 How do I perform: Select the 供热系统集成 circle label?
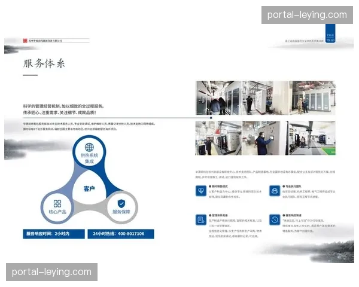[89, 158]
